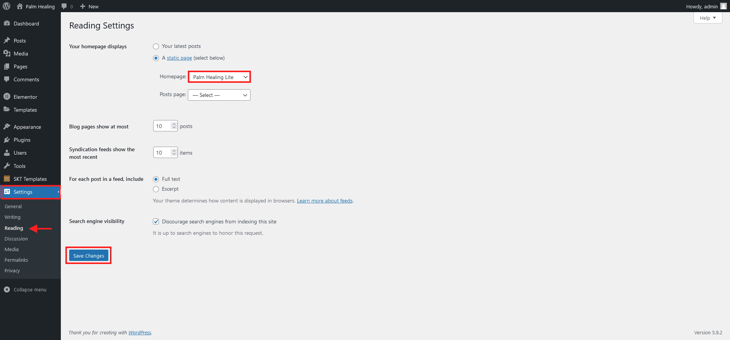Click the Collapse menu arrow icon
The width and height of the screenshot is (730, 340).
[x=7, y=289]
